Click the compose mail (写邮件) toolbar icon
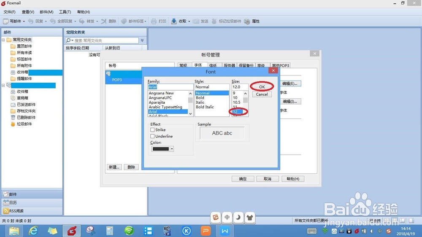The width and height of the screenshot is (422, 237). click(5, 21)
